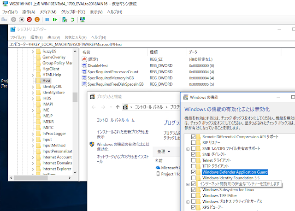Open the メディア(M) menu
The width and height of the screenshot is (295, 211).
(48, 12)
